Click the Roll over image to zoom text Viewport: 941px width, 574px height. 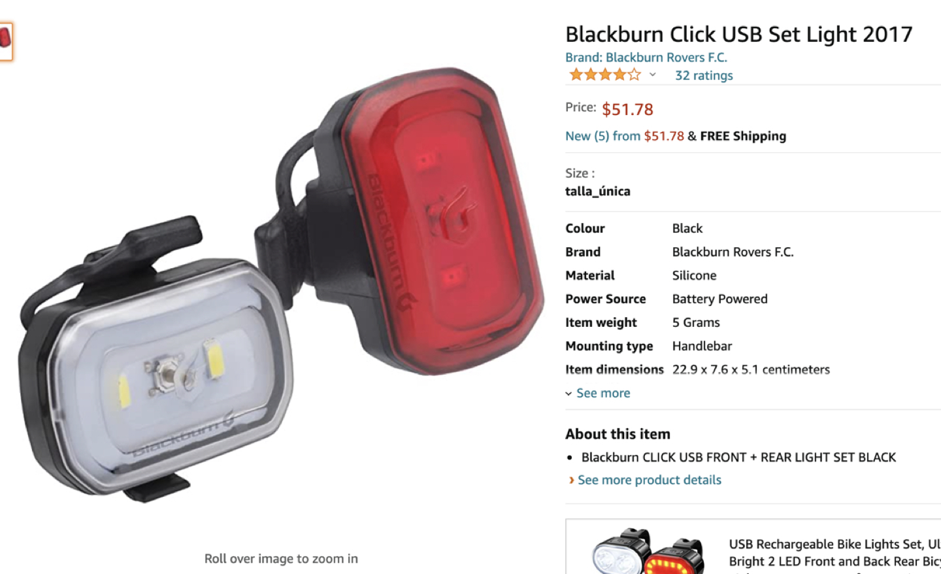click(x=281, y=558)
